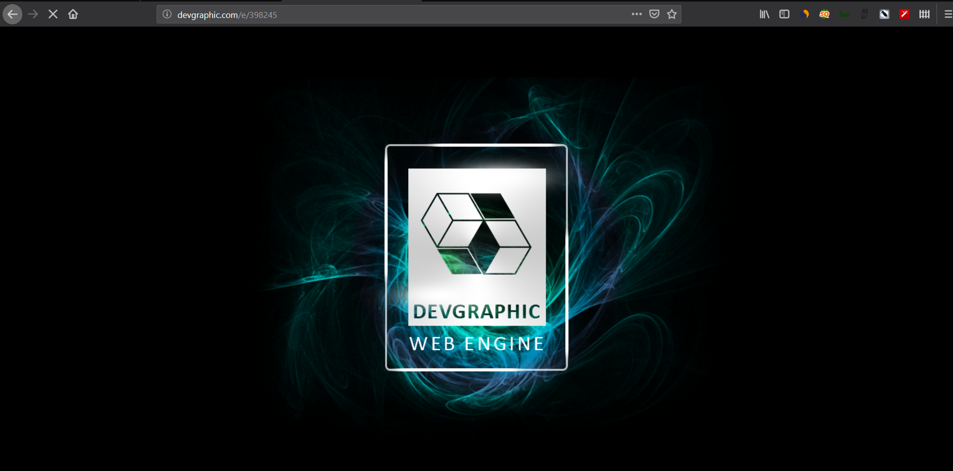Screen dimensions: 953x471
Task: Open the Library menu
Action: tap(764, 14)
